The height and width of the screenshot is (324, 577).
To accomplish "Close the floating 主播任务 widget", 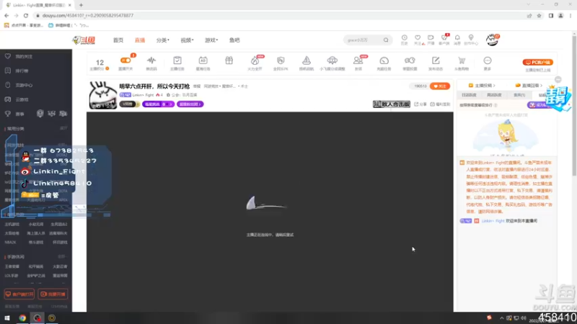I will pyautogui.click(x=558, y=80).
